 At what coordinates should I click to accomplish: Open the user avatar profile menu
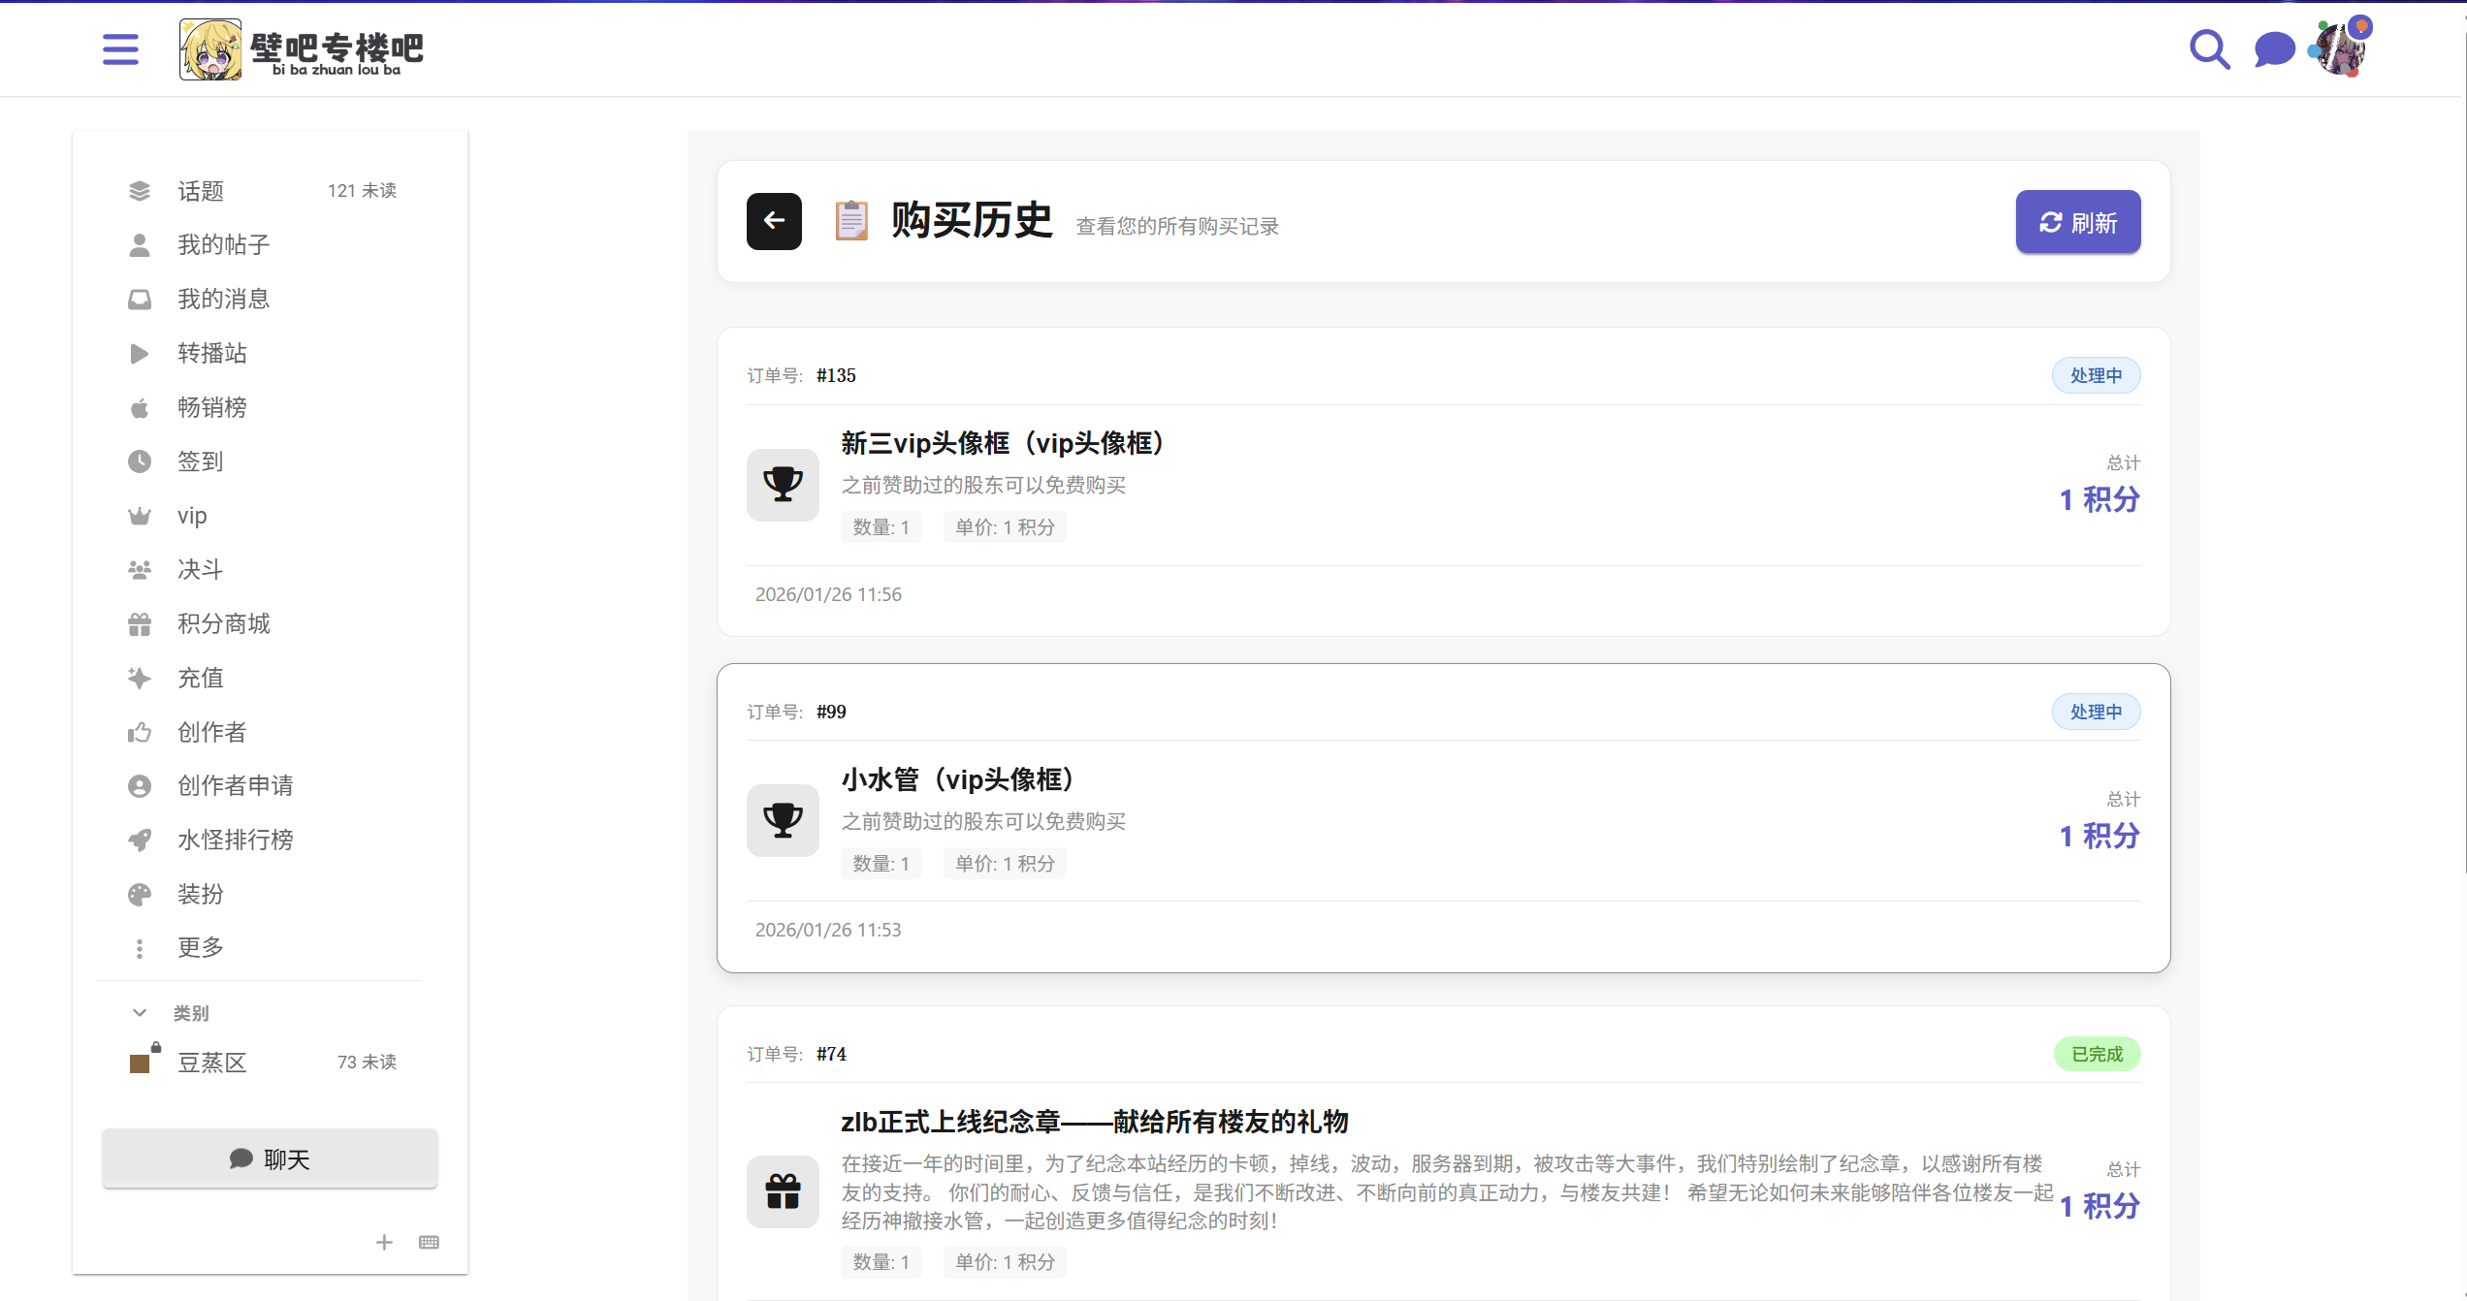pyautogui.click(x=2341, y=48)
